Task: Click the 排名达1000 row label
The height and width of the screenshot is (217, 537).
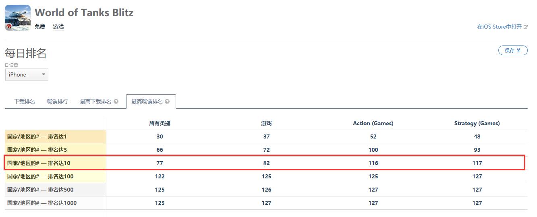Action: [42, 203]
